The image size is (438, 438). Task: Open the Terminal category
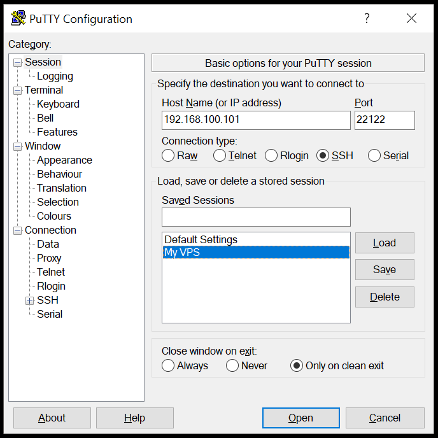(x=44, y=90)
